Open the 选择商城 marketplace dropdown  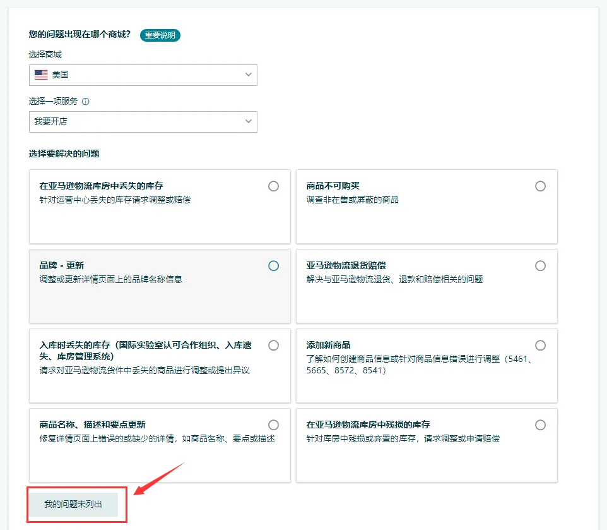pyautogui.click(x=143, y=75)
